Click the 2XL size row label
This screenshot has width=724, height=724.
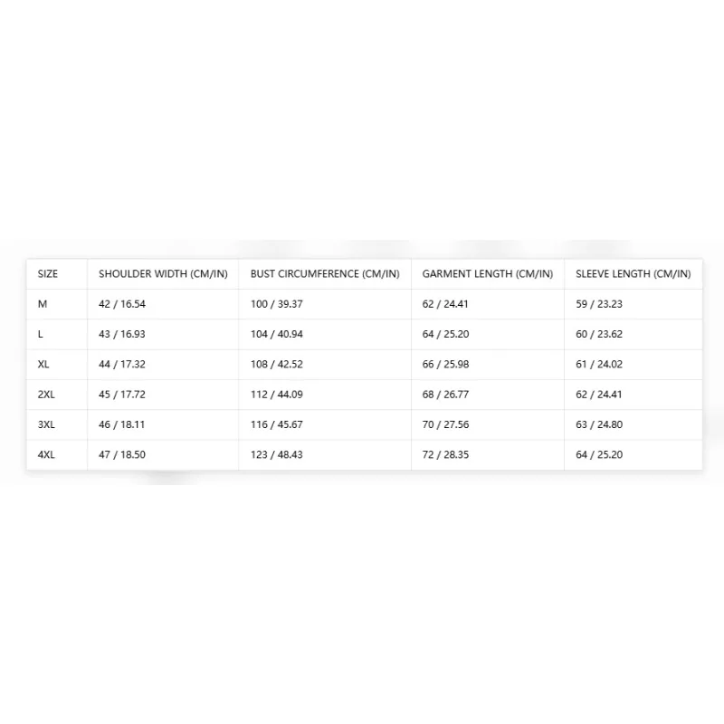coord(46,395)
